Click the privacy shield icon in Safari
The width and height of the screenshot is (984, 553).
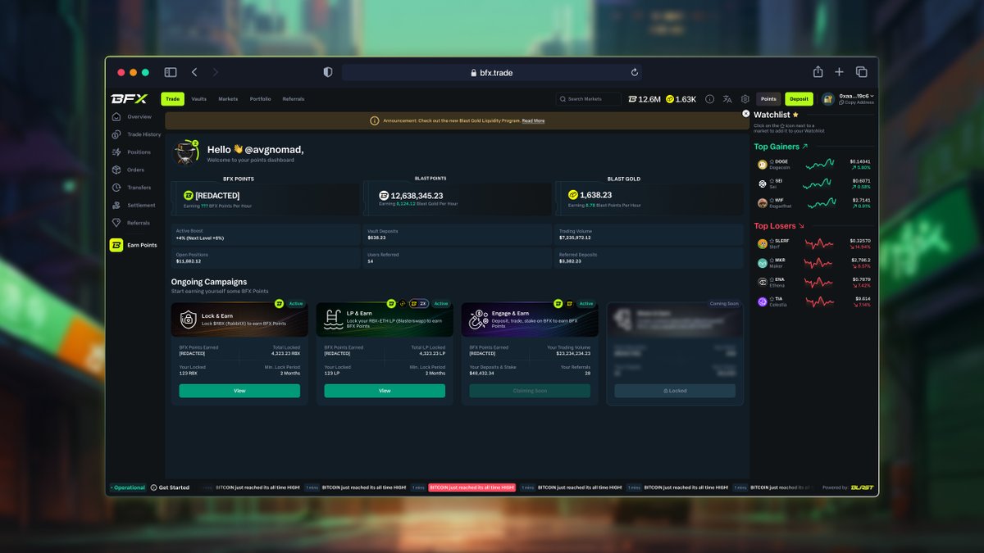click(x=328, y=72)
